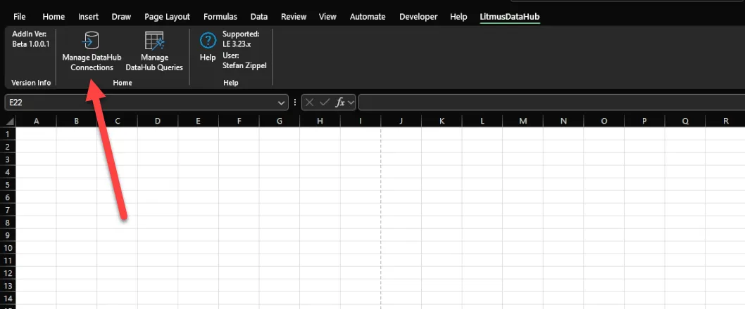
Task: Select column C header
Action: (x=118, y=121)
